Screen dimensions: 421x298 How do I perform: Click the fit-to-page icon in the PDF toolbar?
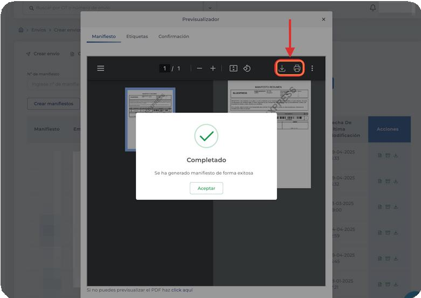[233, 68]
